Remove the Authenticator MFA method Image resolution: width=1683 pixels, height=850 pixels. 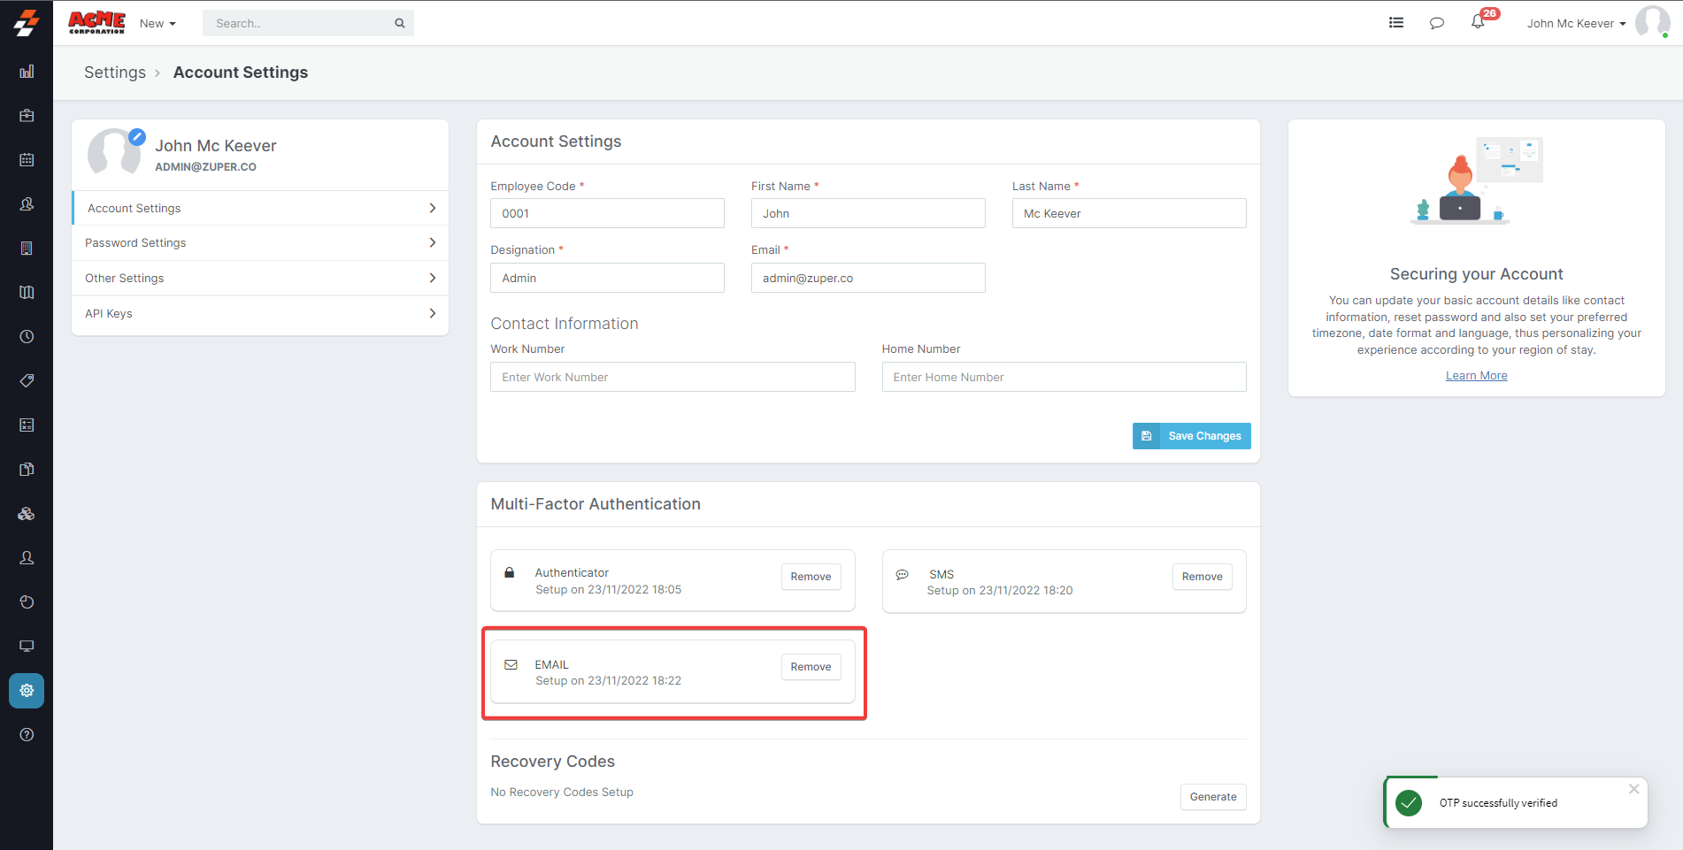pyautogui.click(x=811, y=577)
